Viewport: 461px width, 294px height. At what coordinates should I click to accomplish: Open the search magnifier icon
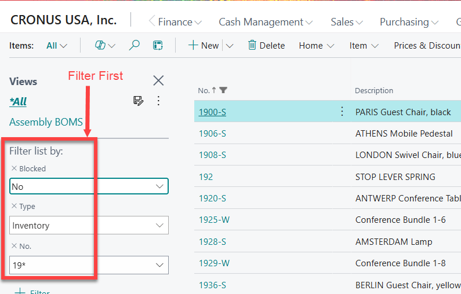[x=134, y=46]
